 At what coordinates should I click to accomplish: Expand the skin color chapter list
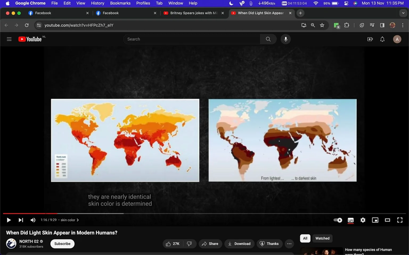[77, 220]
